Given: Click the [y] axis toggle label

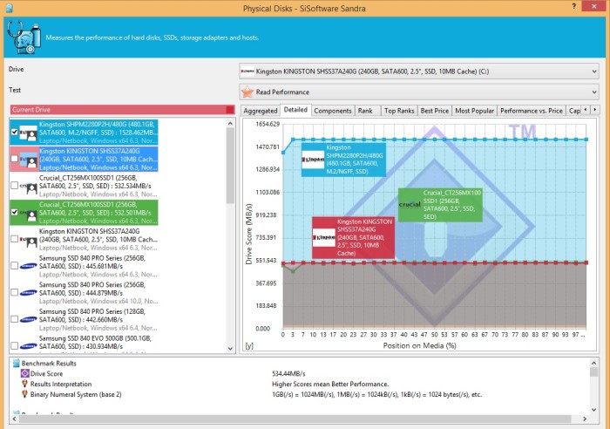Looking at the screenshot, I should tap(249, 345).
